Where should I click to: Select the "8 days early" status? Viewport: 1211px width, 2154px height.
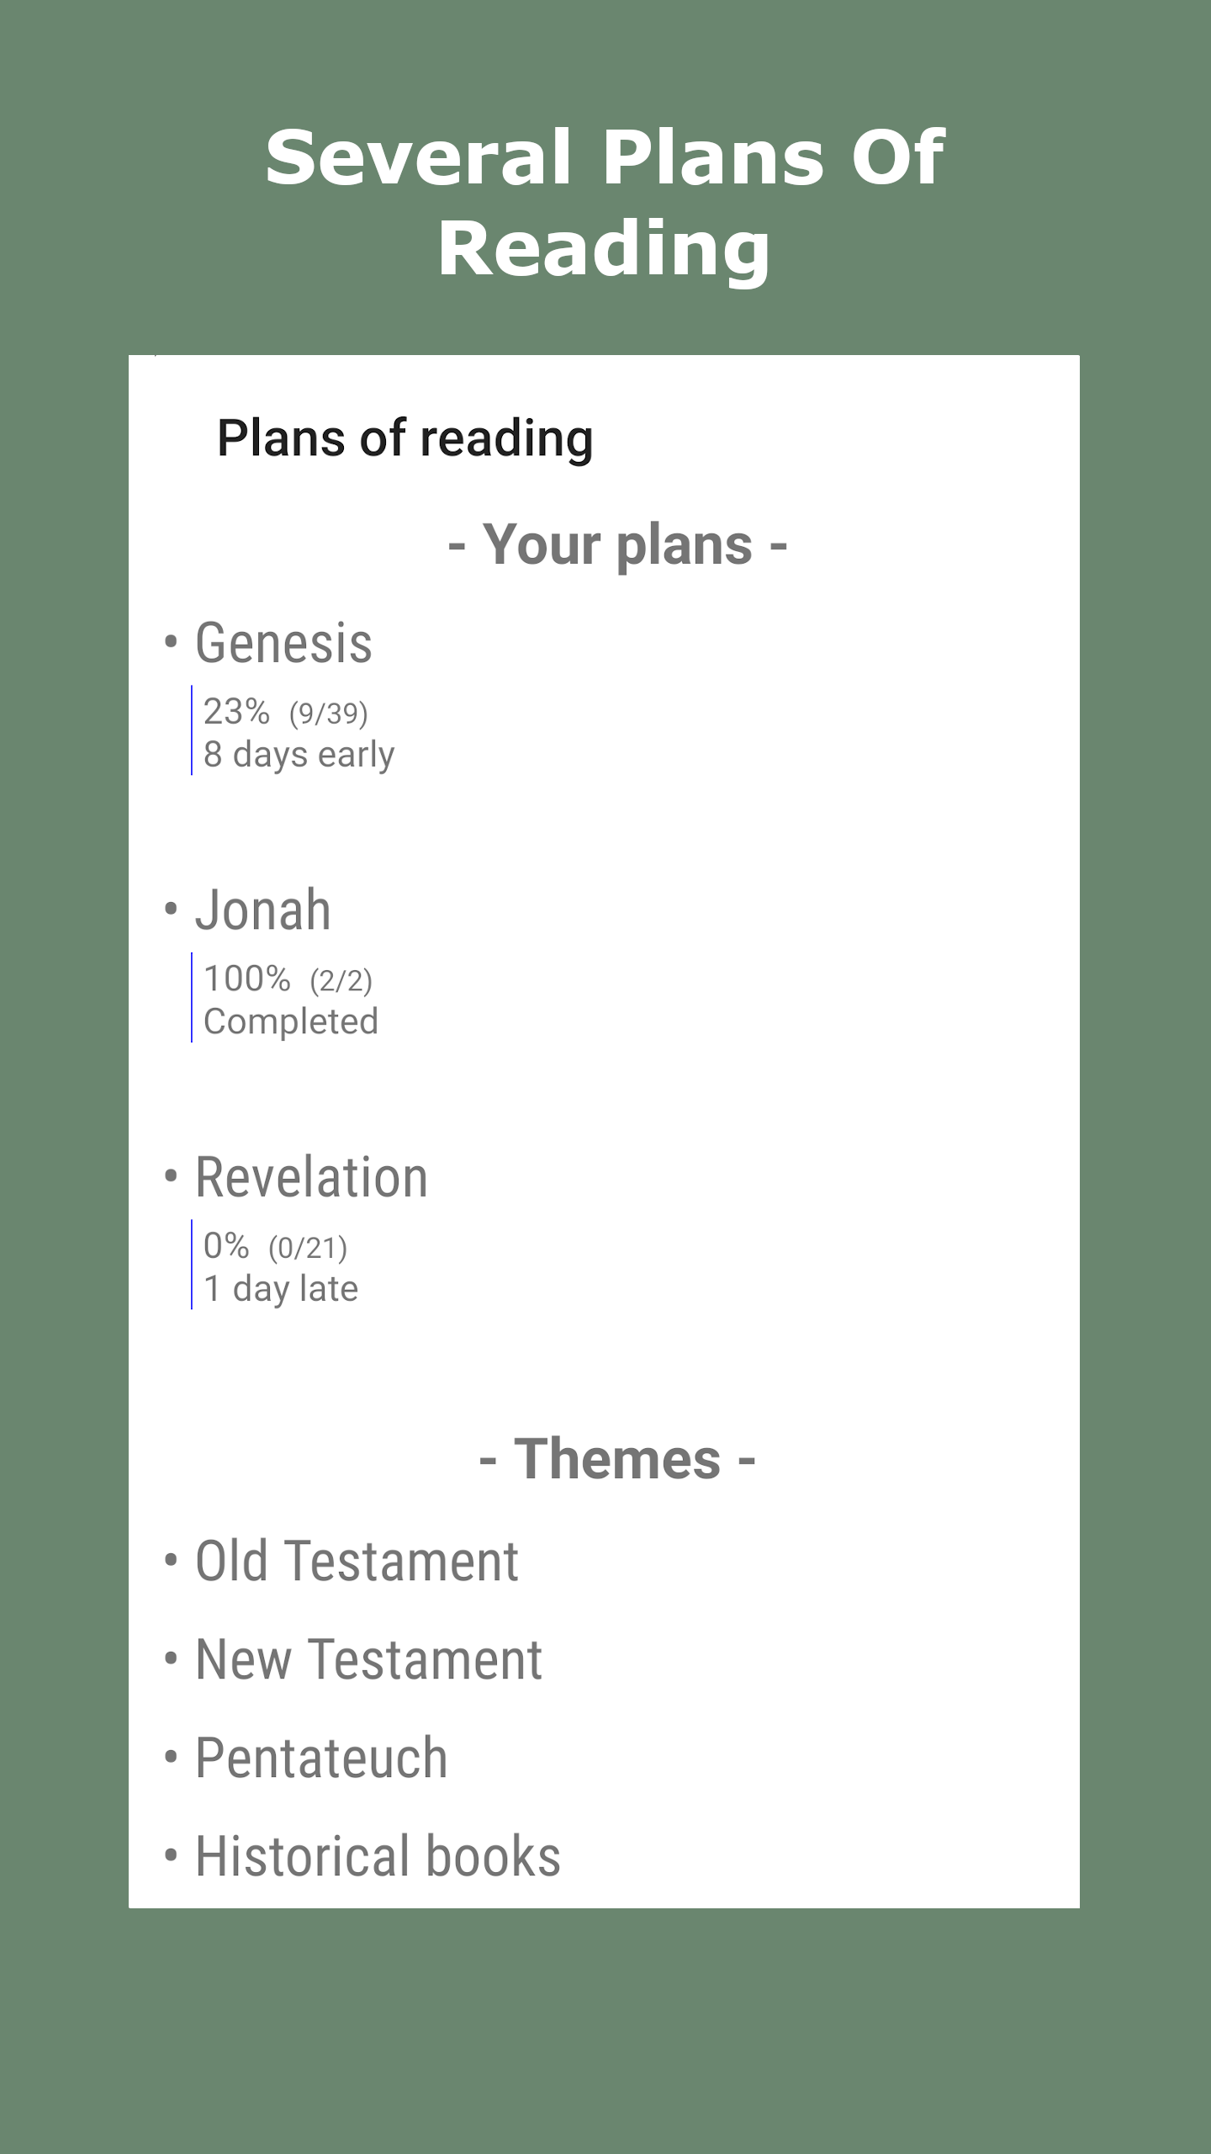pyautogui.click(x=299, y=755)
